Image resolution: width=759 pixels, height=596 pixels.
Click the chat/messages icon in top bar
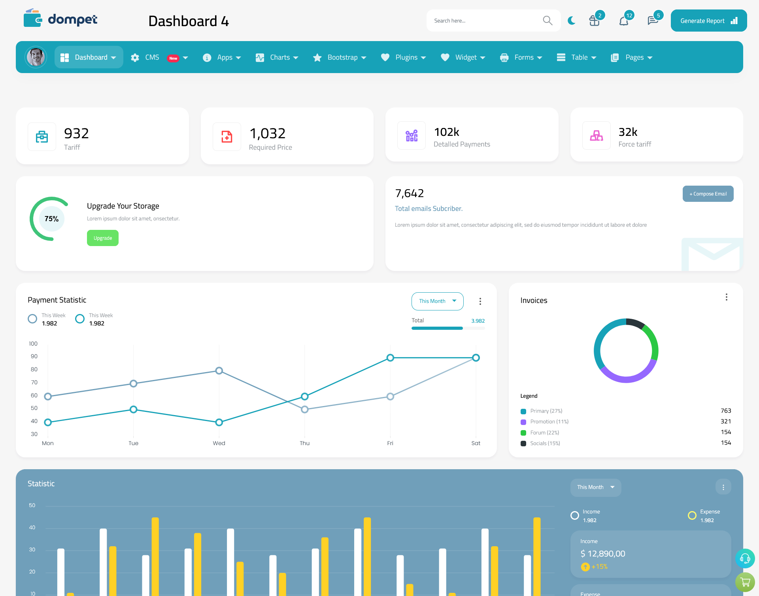click(x=652, y=20)
